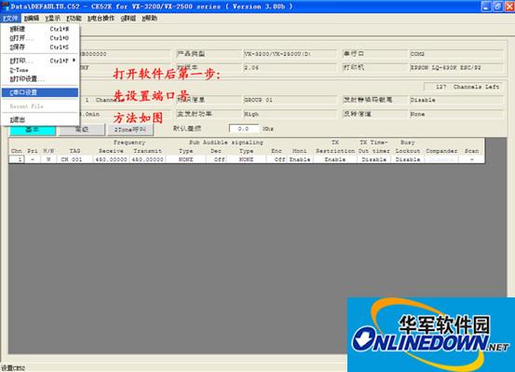Viewport: 515px width, 372px height.
Task: Open the 文件 menu in the menu bar
Action: point(10,19)
